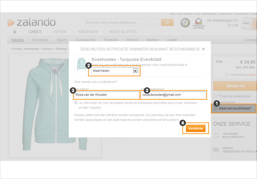Click '< Vorige' breadcrumb link

tap(16, 49)
